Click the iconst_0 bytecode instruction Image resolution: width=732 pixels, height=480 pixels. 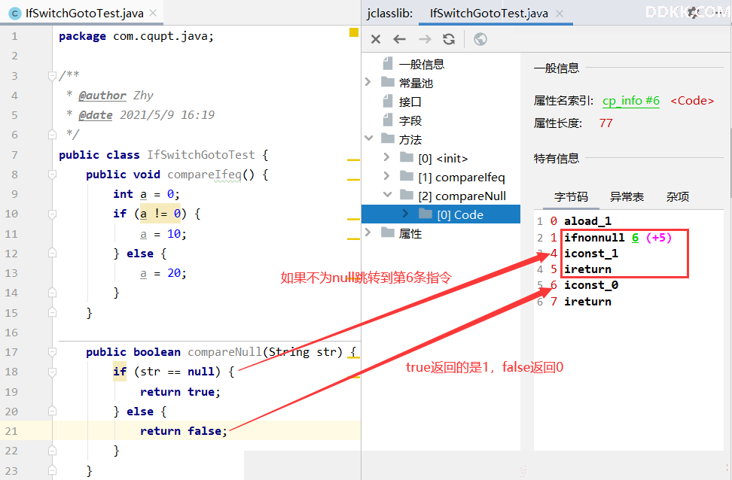click(x=591, y=285)
